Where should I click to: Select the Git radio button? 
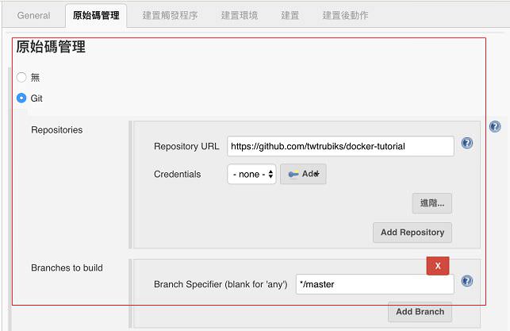tap(21, 98)
